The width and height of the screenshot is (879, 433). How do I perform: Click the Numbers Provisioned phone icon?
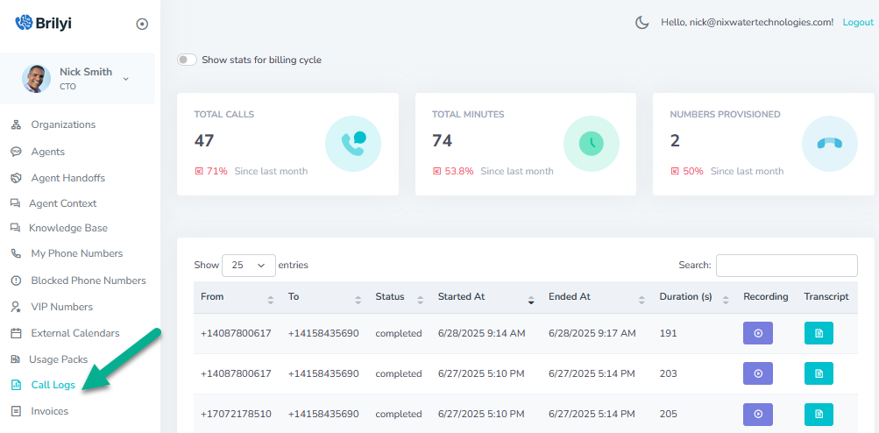click(829, 144)
